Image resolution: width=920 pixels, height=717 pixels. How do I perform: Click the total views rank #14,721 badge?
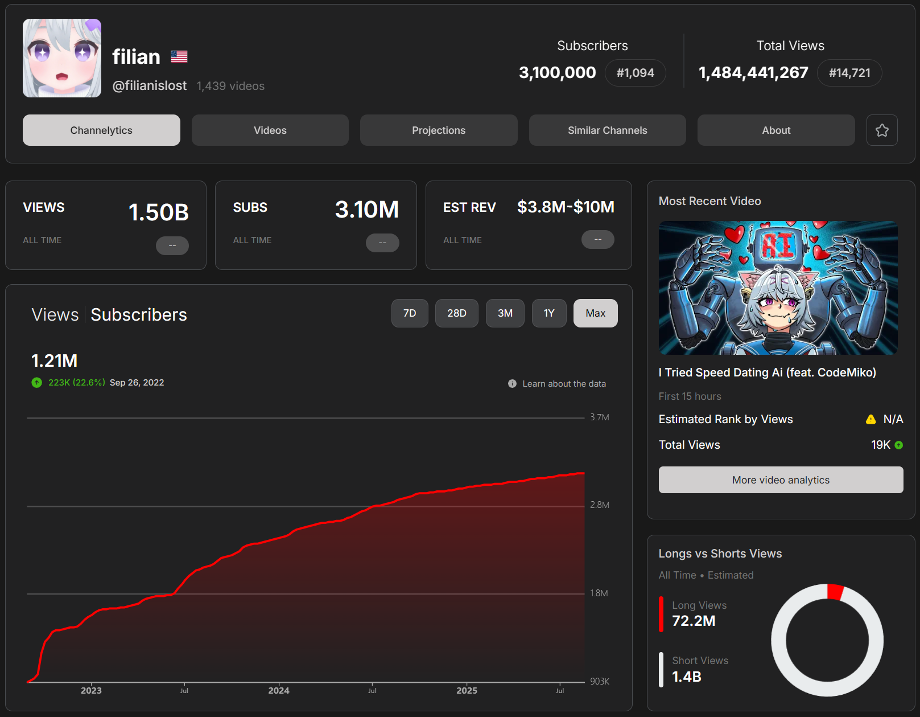[x=849, y=73]
